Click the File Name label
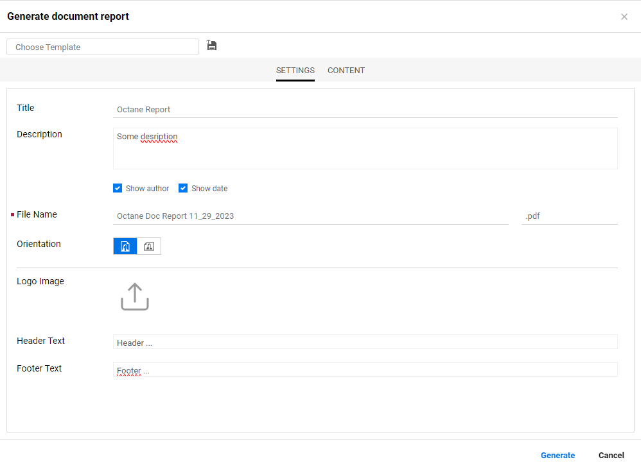 [37, 214]
